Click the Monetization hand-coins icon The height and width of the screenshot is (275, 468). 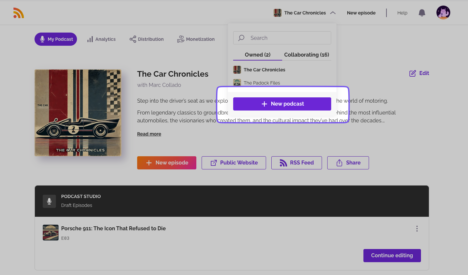(181, 39)
